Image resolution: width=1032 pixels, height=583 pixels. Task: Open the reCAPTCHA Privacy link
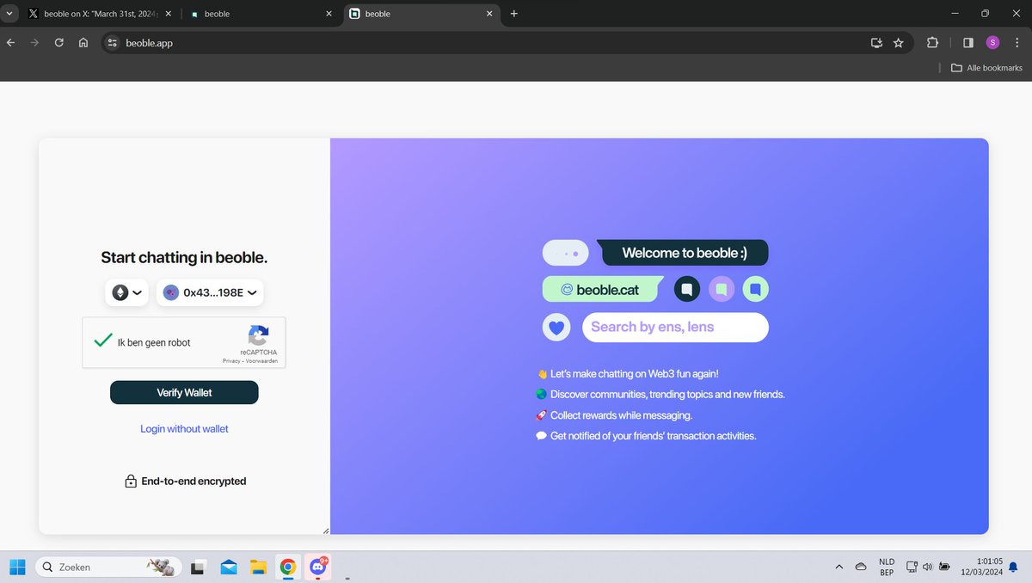(231, 361)
